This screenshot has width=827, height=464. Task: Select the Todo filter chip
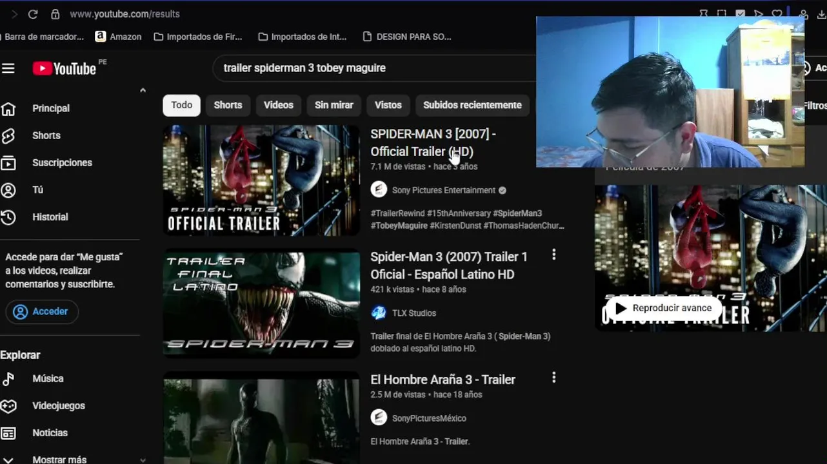pos(182,105)
